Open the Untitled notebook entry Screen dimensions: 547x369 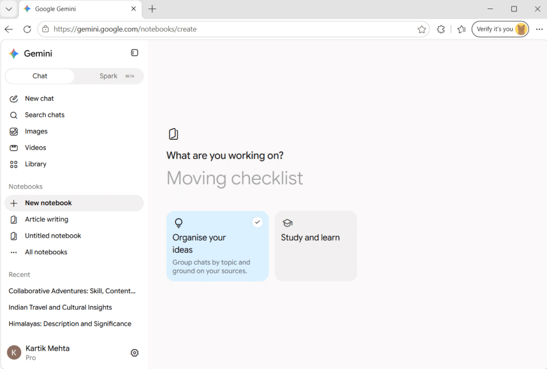[x=74, y=236]
